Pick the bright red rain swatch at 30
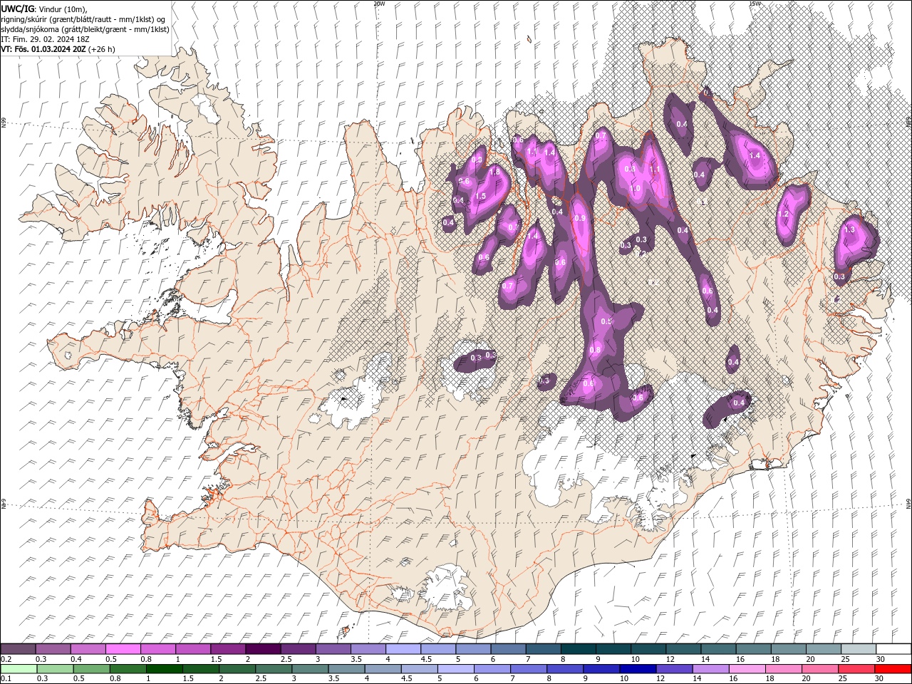Screen dimensions: 912x684 893,669
